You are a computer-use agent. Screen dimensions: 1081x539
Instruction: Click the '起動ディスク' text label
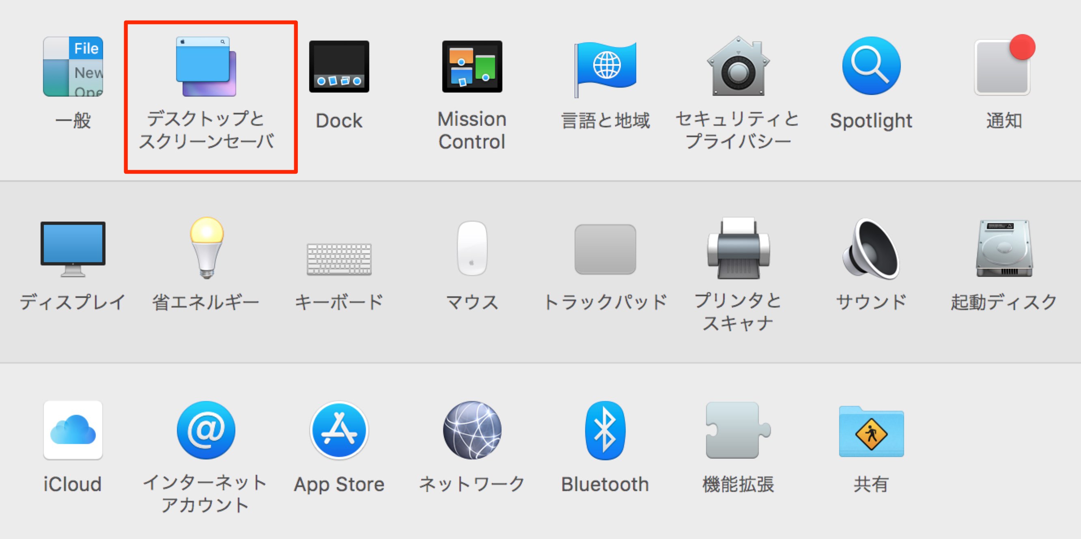pos(1004,302)
